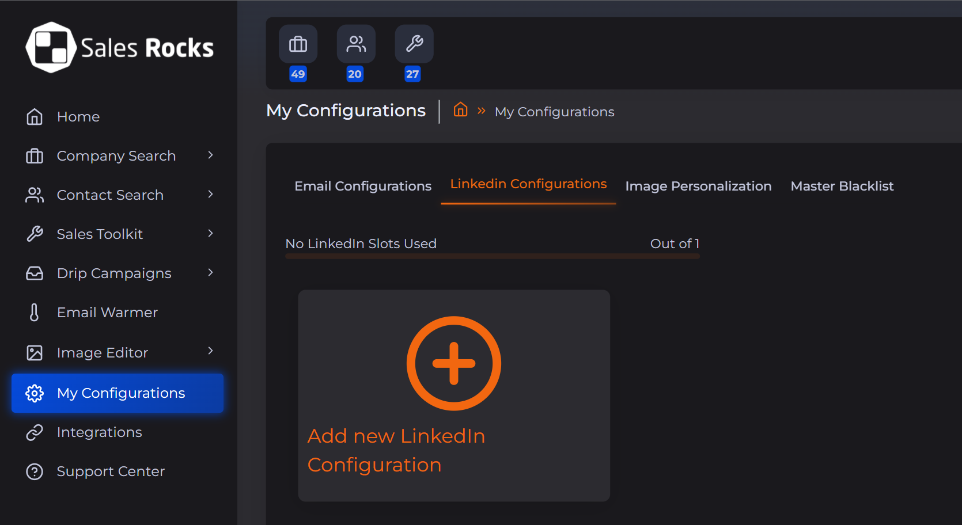Click the orange plus circle icon
The width and height of the screenshot is (962, 525).
(x=454, y=363)
